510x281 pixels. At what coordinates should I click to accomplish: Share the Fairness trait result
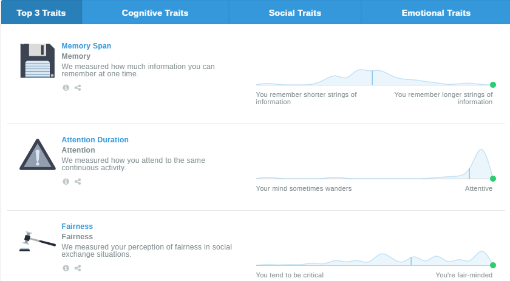tap(78, 268)
